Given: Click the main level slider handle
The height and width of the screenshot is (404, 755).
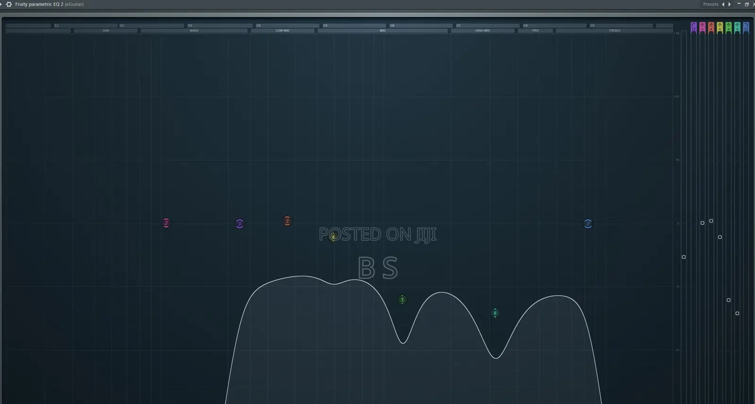Looking at the screenshot, I should click(x=684, y=257).
